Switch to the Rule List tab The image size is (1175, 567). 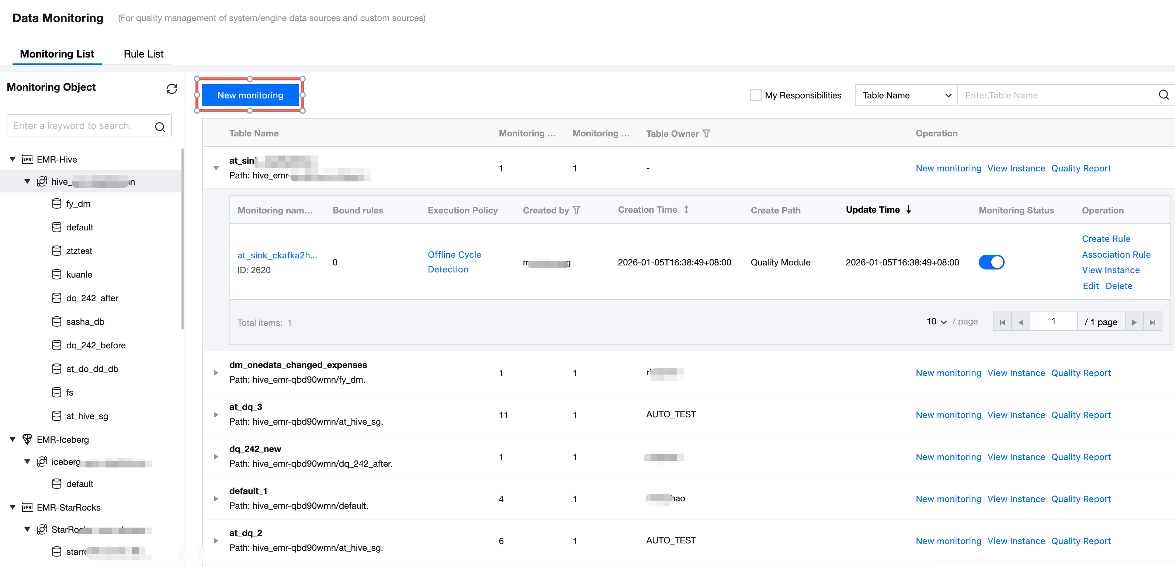[143, 54]
